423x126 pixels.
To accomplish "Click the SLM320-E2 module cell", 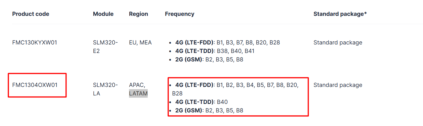I will 106,47.
